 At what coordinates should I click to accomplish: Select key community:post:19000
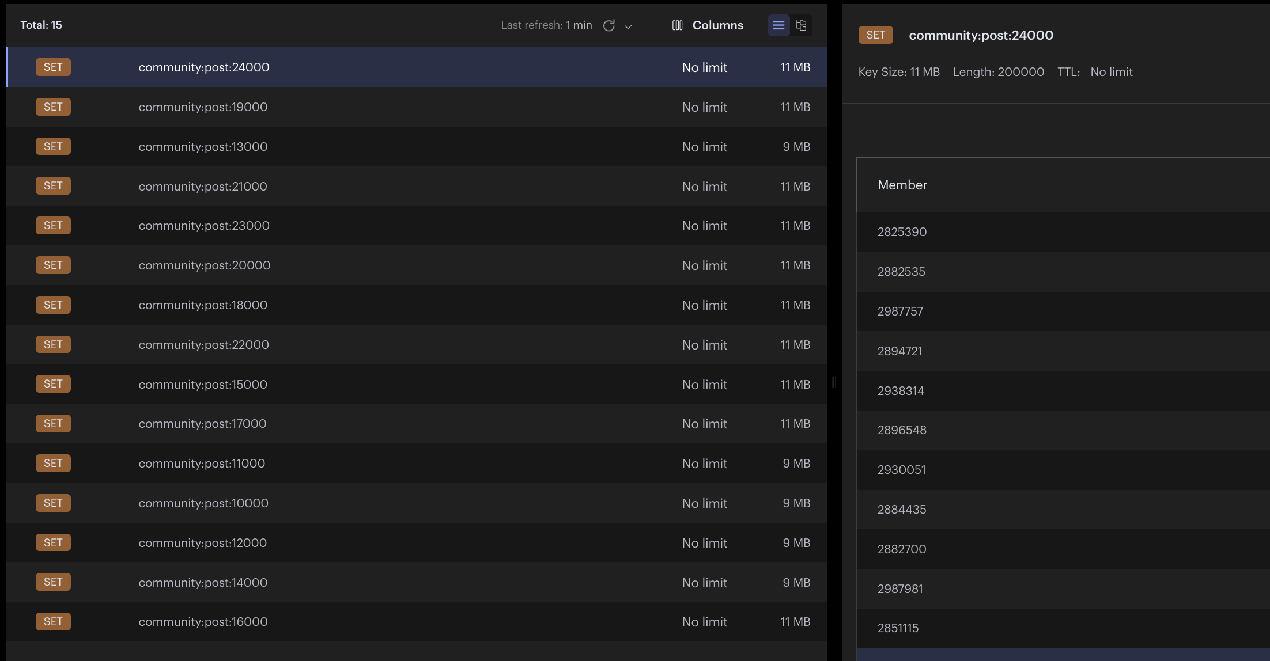(203, 107)
